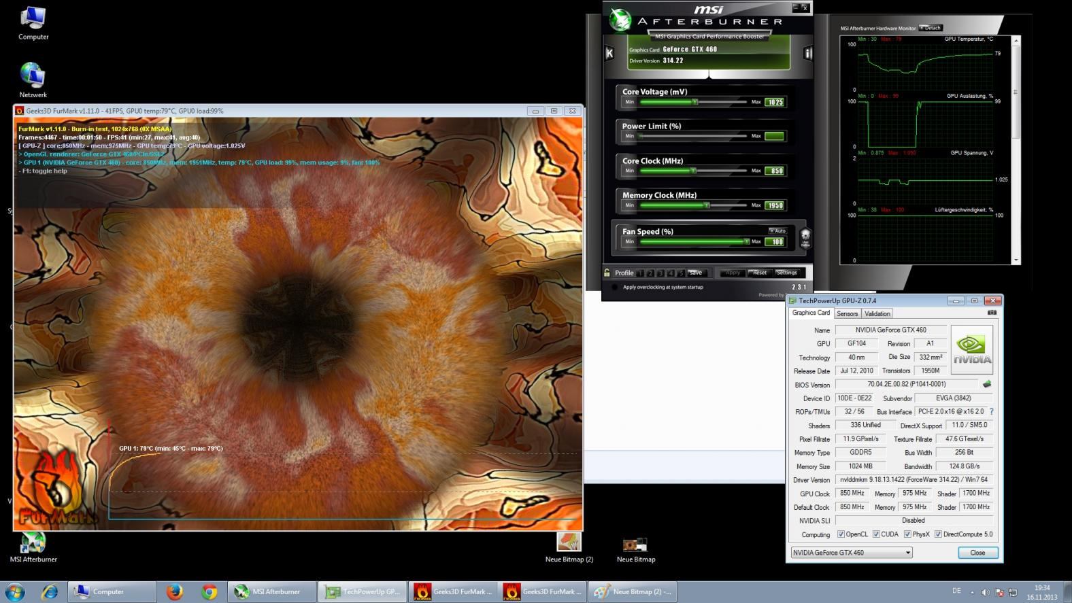
Task: Click Detach in Hardware Monitor
Action: tap(931, 28)
